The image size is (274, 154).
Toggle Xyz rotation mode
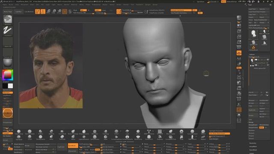[x=239, y=68]
